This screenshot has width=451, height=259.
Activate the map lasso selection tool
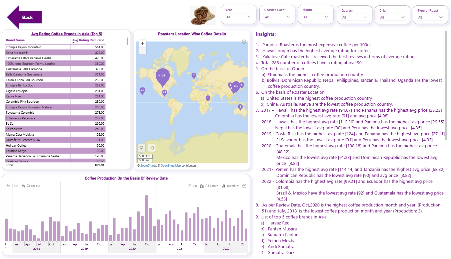point(142,148)
